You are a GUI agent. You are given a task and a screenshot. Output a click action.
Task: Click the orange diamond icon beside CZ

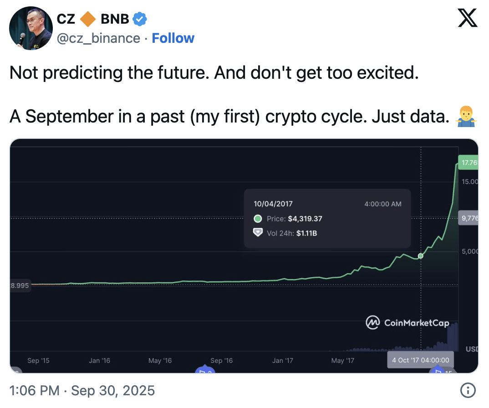[x=87, y=19]
